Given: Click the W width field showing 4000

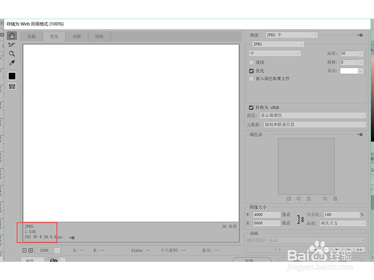Looking at the screenshot, I should (x=266, y=215).
